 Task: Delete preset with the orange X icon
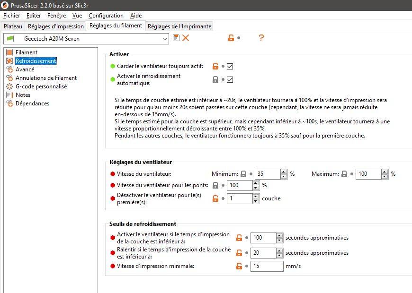186,38
